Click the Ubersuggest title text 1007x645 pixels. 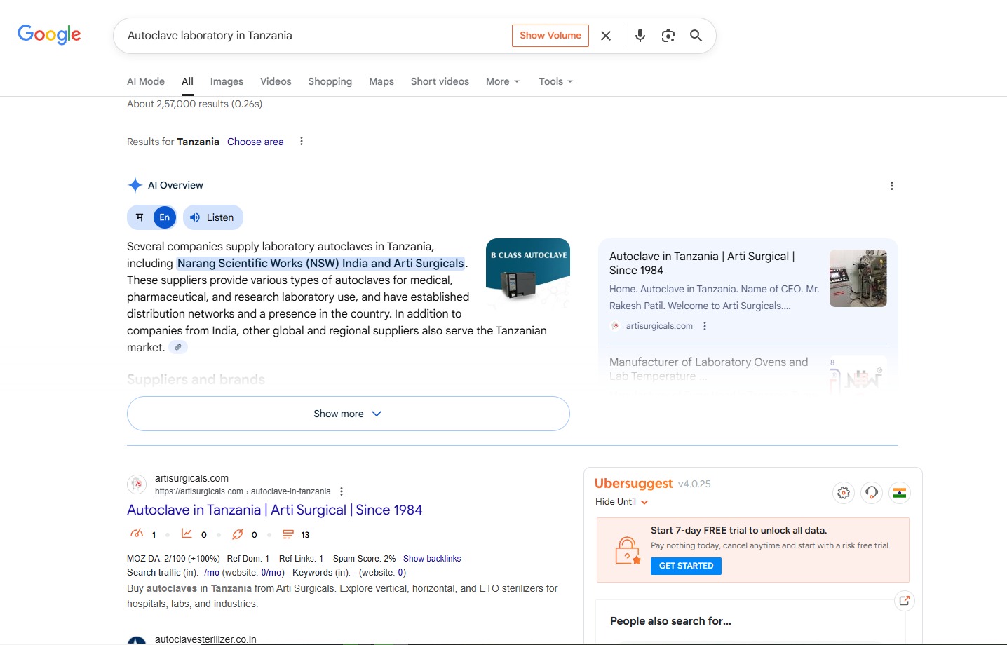tap(634, 484)
